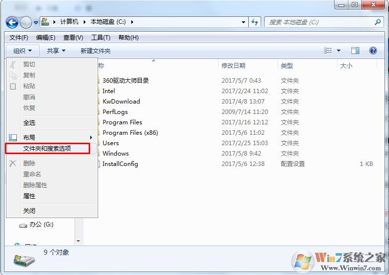Screen dimensions: 389x275
Task: Open the 工具(T) menu
Action: (x=101, y=38)
